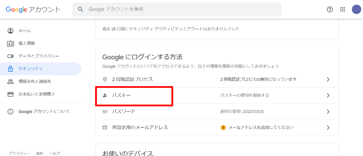Click the 個人情報 ID card icon
The width and height of the screenshot is (363, 156).
click(x=11, y=43)
